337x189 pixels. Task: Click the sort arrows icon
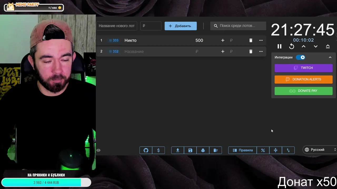click(x=288, y=150)
